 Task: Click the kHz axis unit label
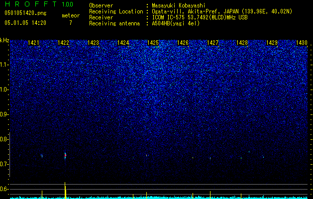(4, 40)
